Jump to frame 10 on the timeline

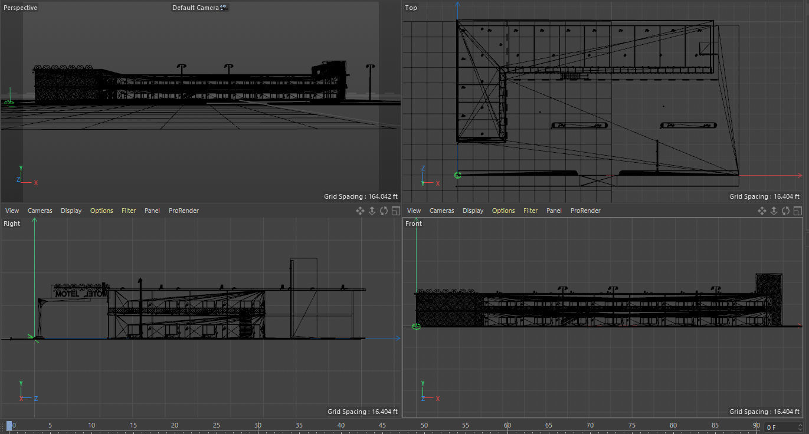tap(91, 426)
